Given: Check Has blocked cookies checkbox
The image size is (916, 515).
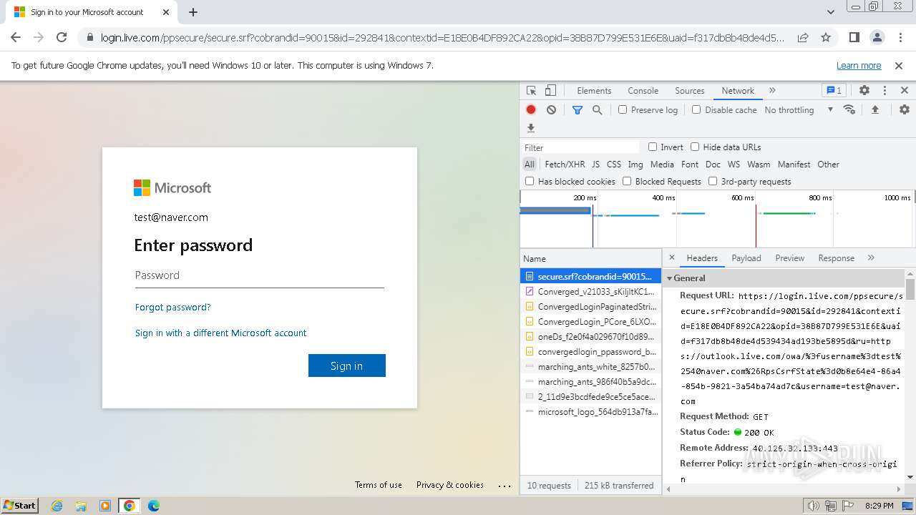Looking at the screenshot, I should (530, 181).
